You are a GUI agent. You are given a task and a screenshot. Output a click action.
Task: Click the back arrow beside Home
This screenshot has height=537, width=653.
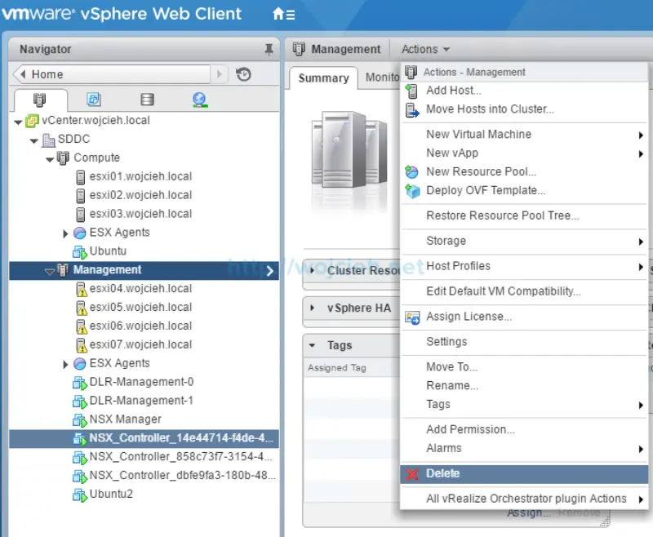click(22, 73)
